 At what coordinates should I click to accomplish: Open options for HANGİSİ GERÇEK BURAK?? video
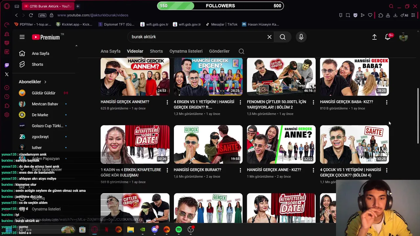pyautogui.click(x=240, y=170)
